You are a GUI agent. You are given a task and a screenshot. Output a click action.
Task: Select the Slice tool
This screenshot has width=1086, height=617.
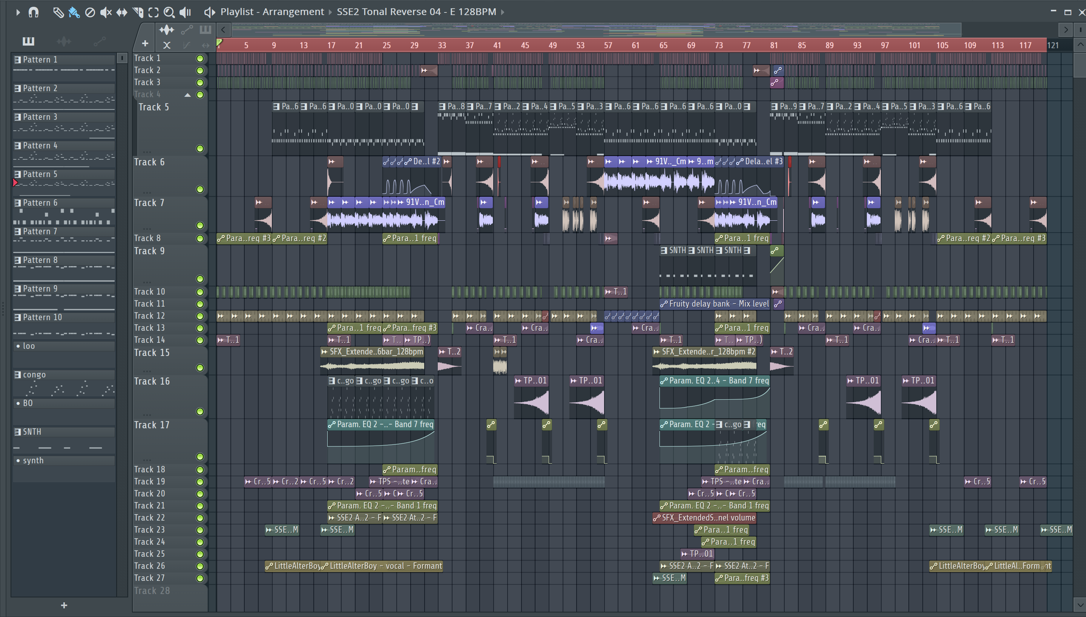coord(138,12)
